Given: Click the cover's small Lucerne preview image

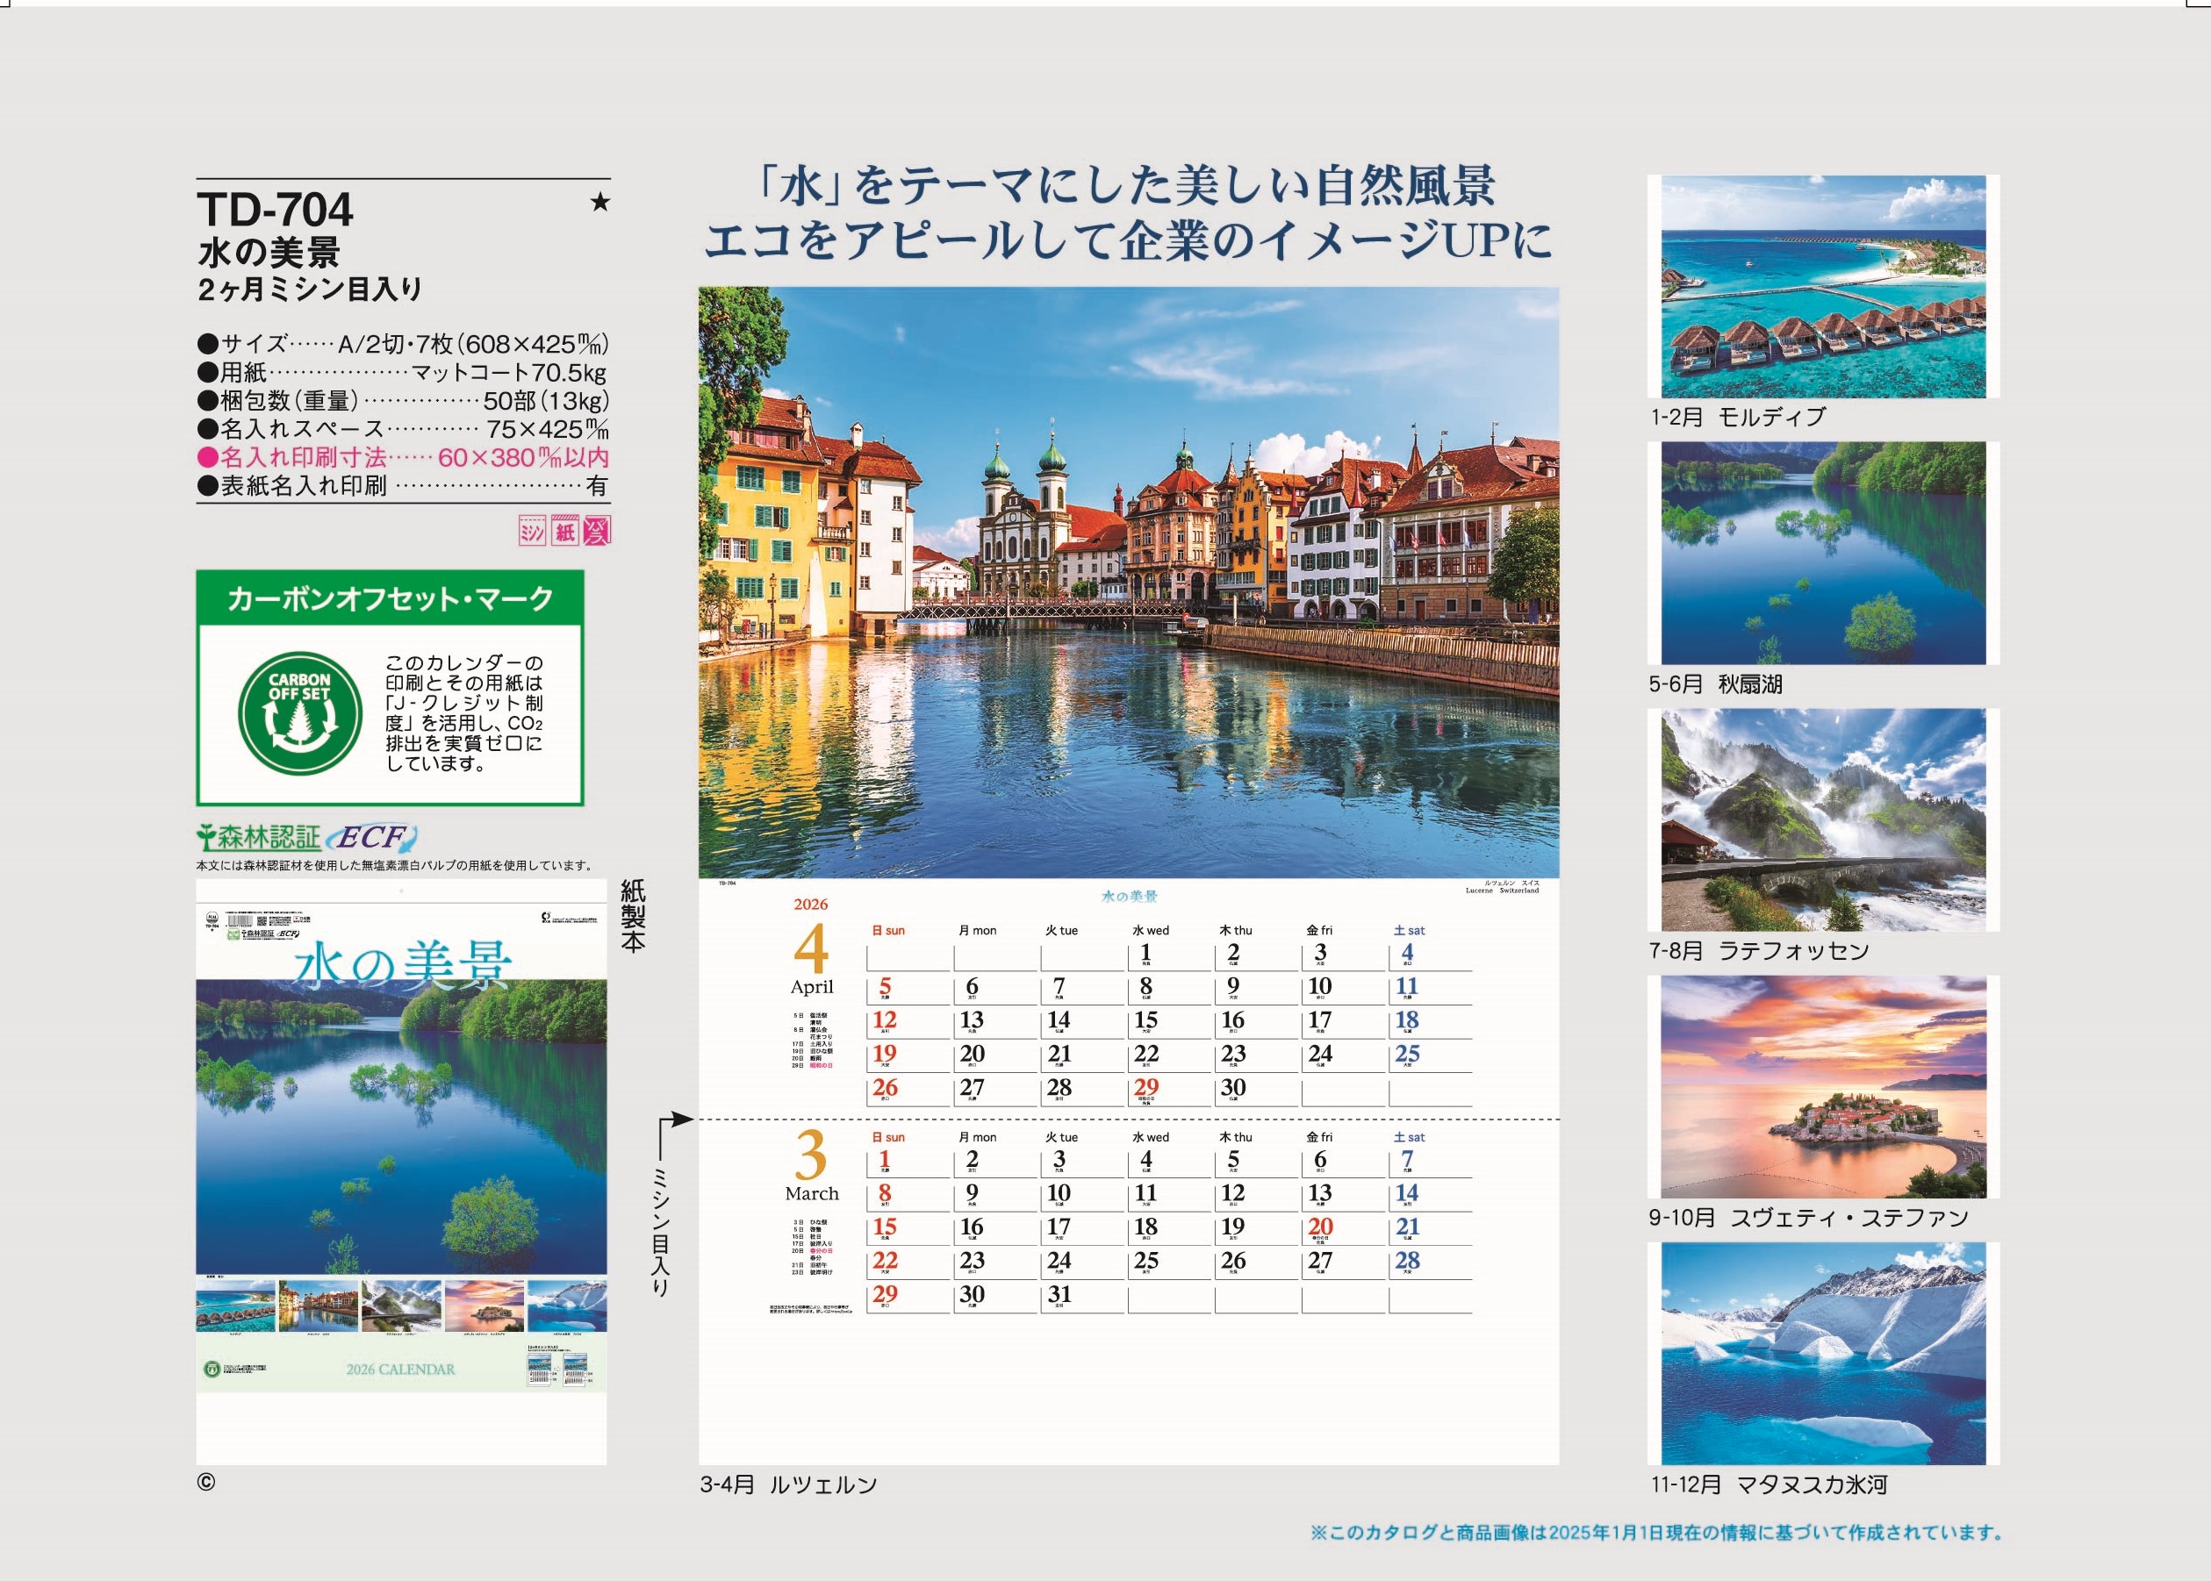Looking at the screenshot, I should tap(318, 1306).
